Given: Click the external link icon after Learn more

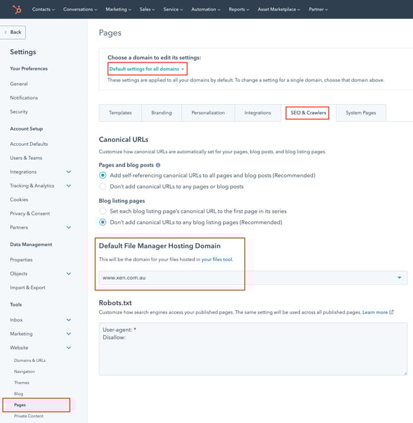Looking at the screenshot, I should click(x=392, y=312).
